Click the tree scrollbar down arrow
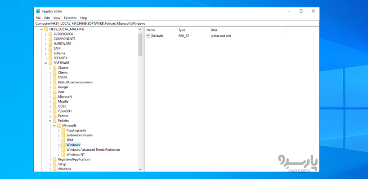368x179 pixels. [x=140, y=169]
